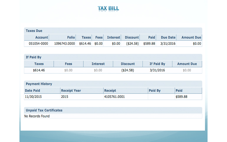Click the Receipt Year column header

tap(71, 91)
